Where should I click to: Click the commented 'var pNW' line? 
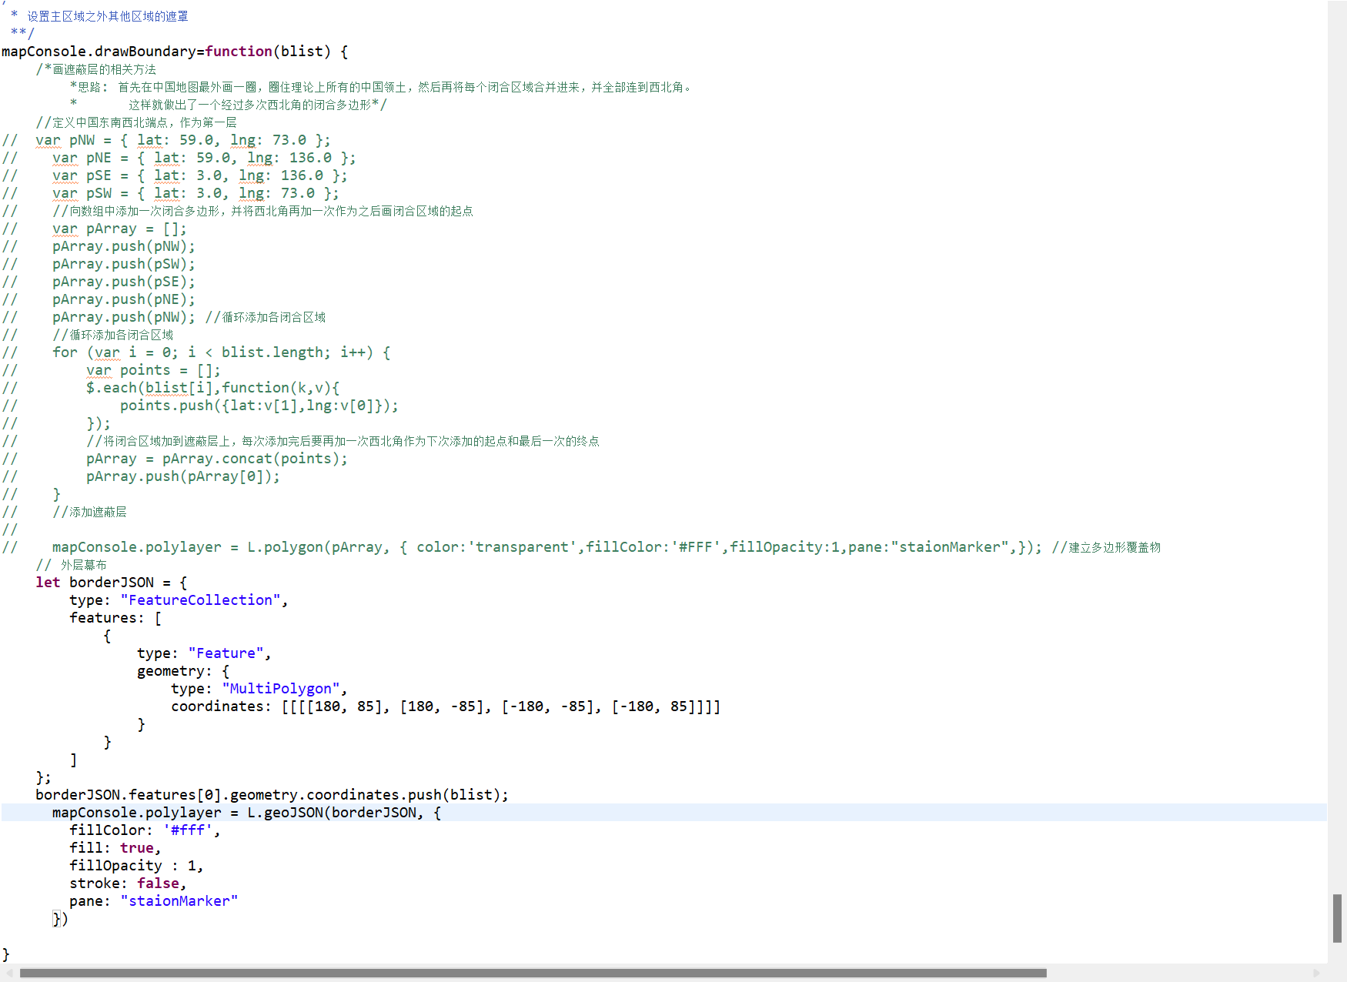point(166,140)
